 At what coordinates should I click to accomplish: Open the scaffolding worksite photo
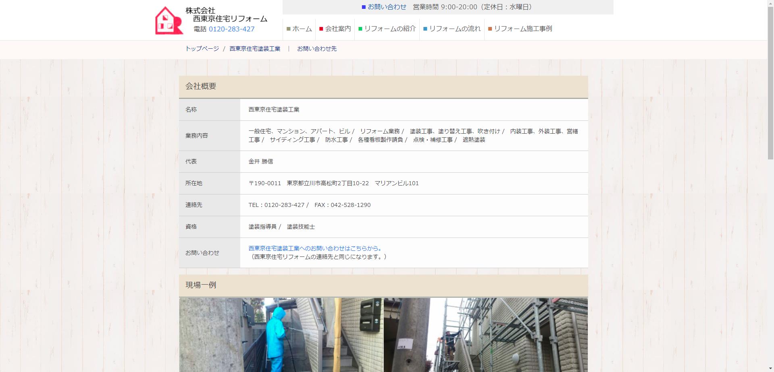tap(486, 335)
